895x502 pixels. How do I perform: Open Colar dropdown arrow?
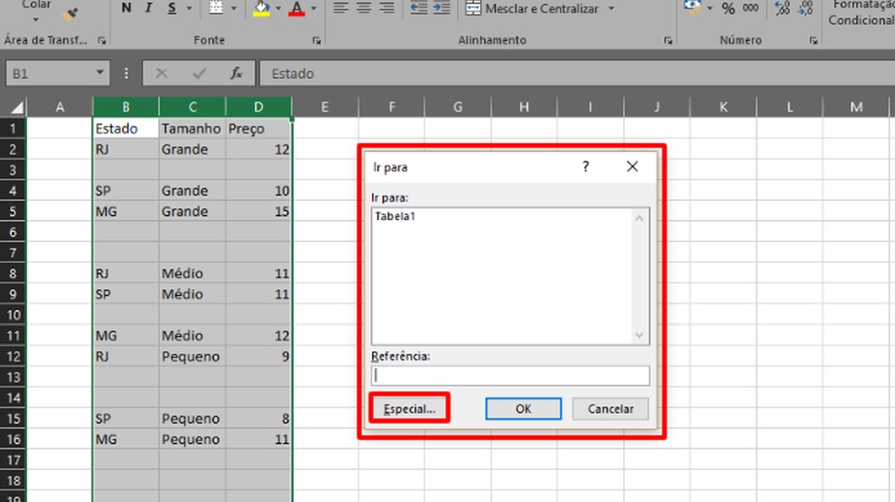[36, 19]
